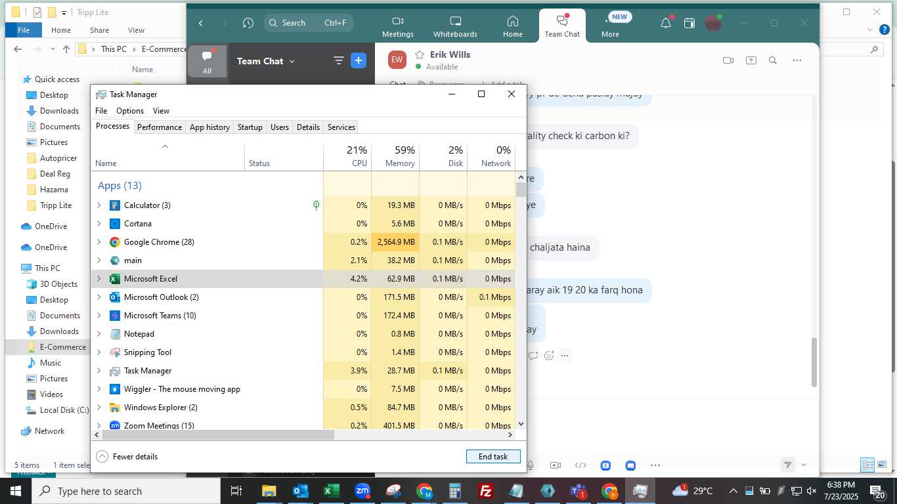This screenshot has height=504, width=897.
Task: Open the Task Manager Options menu
Action: 130,111
